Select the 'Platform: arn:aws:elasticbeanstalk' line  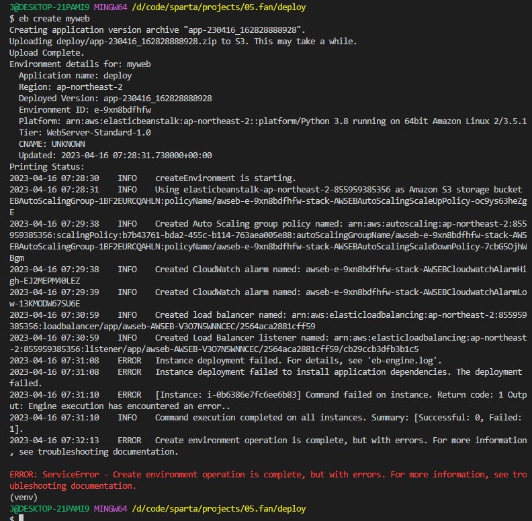coord(273,121)
